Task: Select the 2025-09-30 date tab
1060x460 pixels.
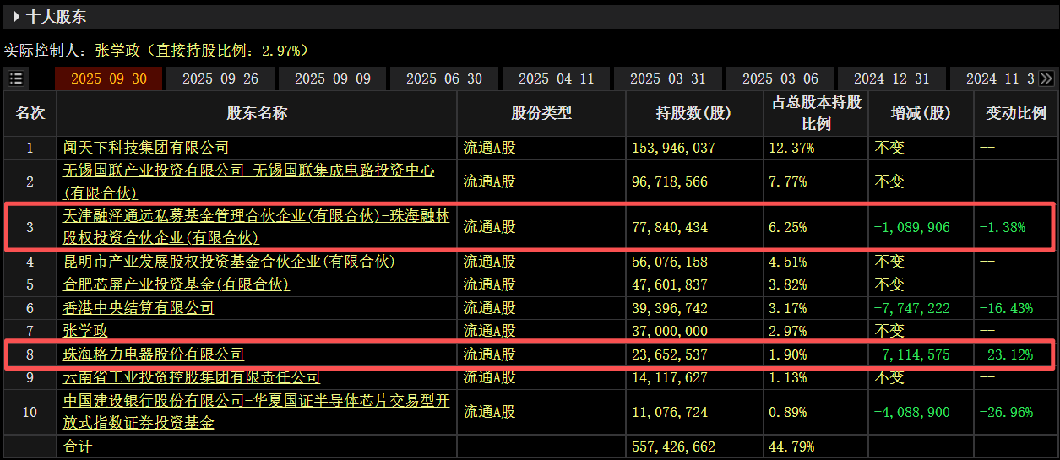Action: coord(109,78)
